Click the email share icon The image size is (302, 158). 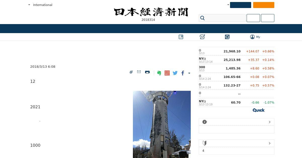click(139, 72)
